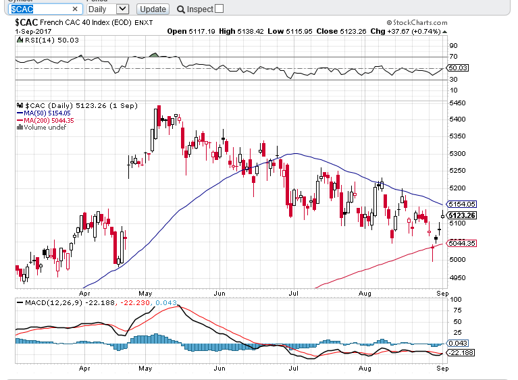
Task: Click the RSI value label 50.03
Action: point(458,68)
